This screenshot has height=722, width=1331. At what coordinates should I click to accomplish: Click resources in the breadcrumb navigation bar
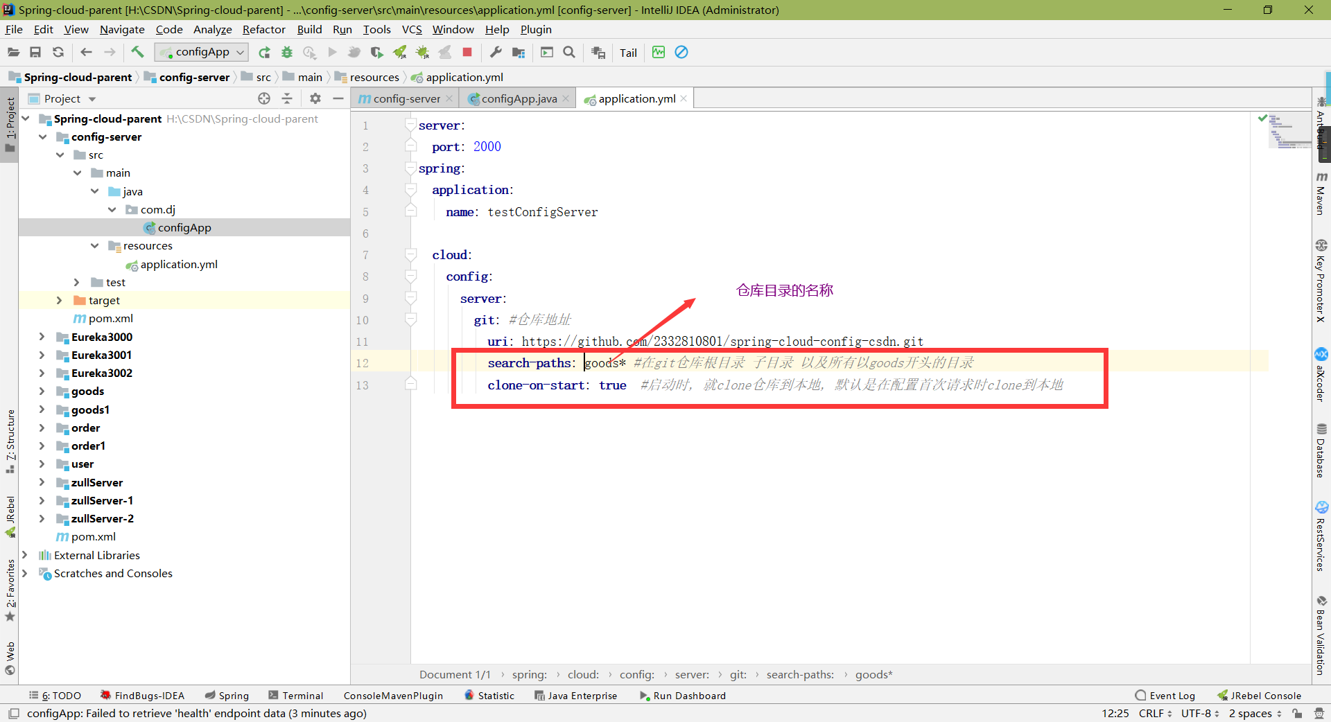[374, 77]
